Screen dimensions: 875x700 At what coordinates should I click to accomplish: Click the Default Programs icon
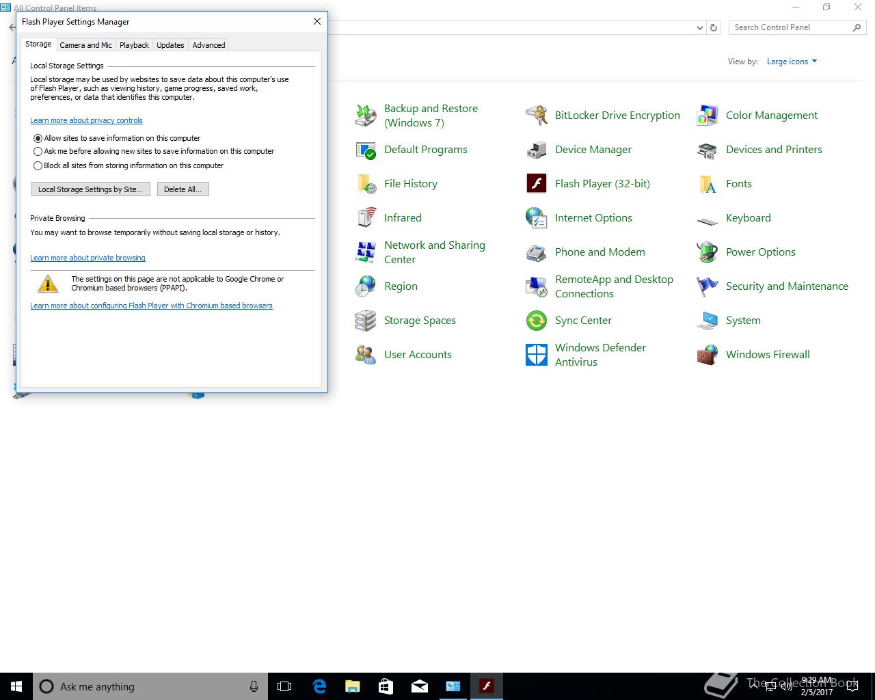pos(366,150)
